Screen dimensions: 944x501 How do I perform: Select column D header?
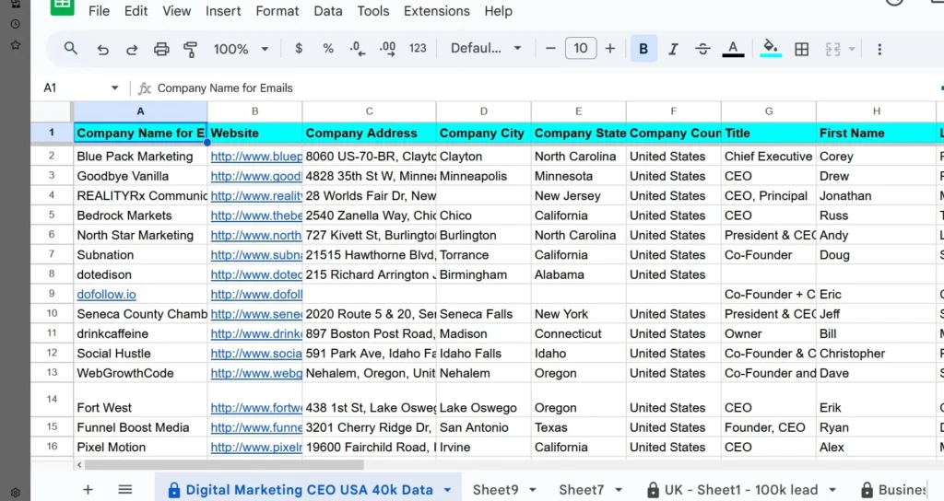(483, 111)
